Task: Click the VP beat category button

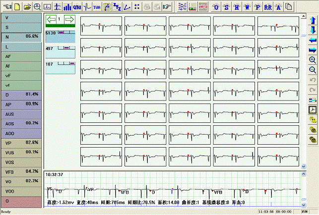Action: point(21,143)
